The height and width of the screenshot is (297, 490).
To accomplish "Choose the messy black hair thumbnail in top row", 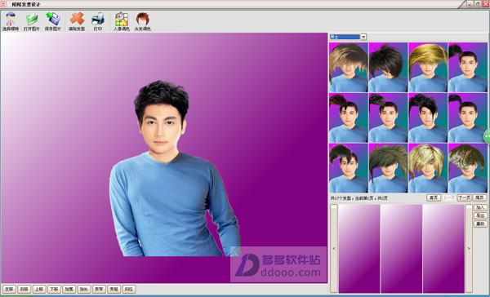I will [388, 68].
